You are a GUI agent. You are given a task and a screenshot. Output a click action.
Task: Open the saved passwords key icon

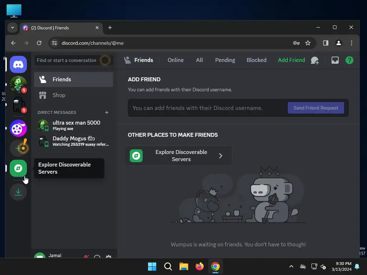296,43
